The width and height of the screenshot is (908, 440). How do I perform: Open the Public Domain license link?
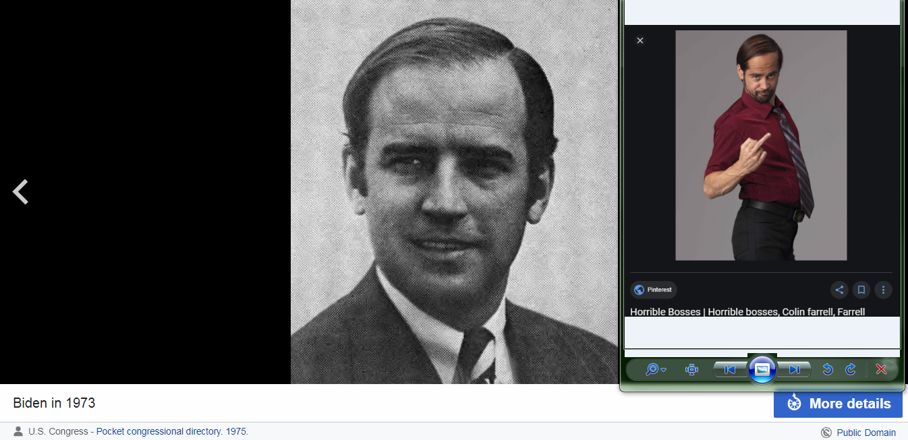(x=866, y=433)
